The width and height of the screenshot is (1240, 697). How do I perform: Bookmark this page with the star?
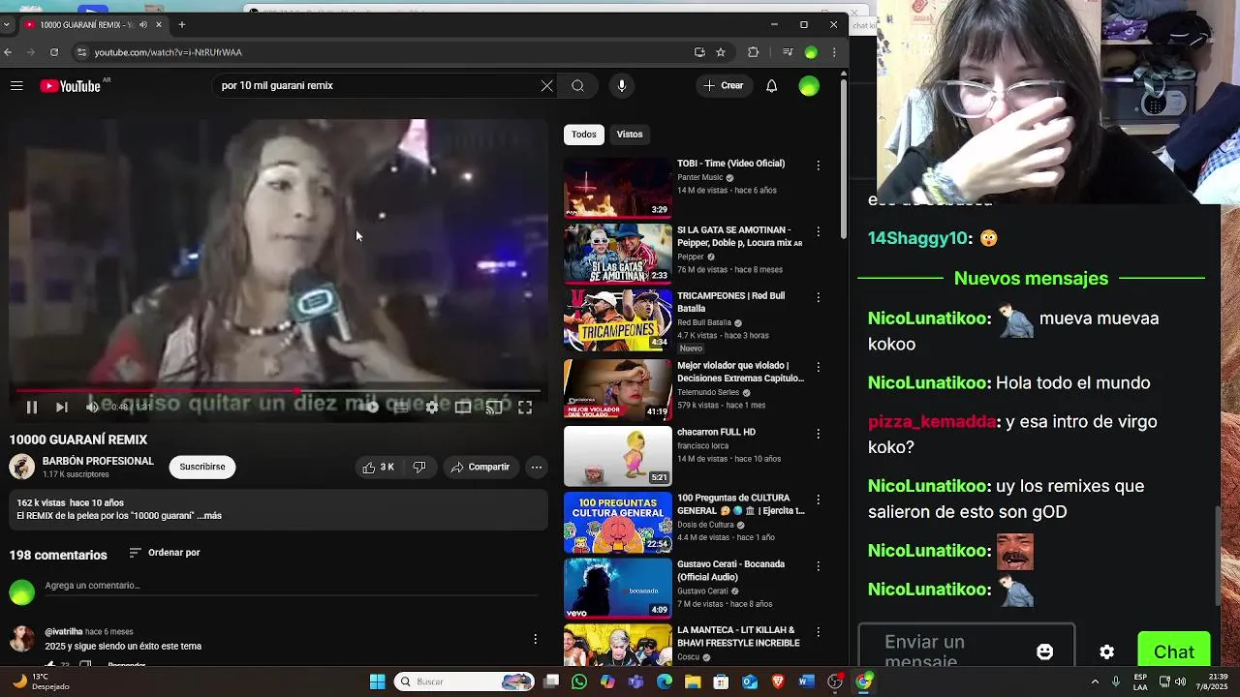pyautogui.click(x=721, y=52)
